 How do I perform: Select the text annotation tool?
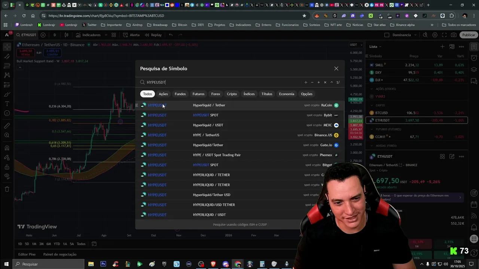click(x=7, y=103)
